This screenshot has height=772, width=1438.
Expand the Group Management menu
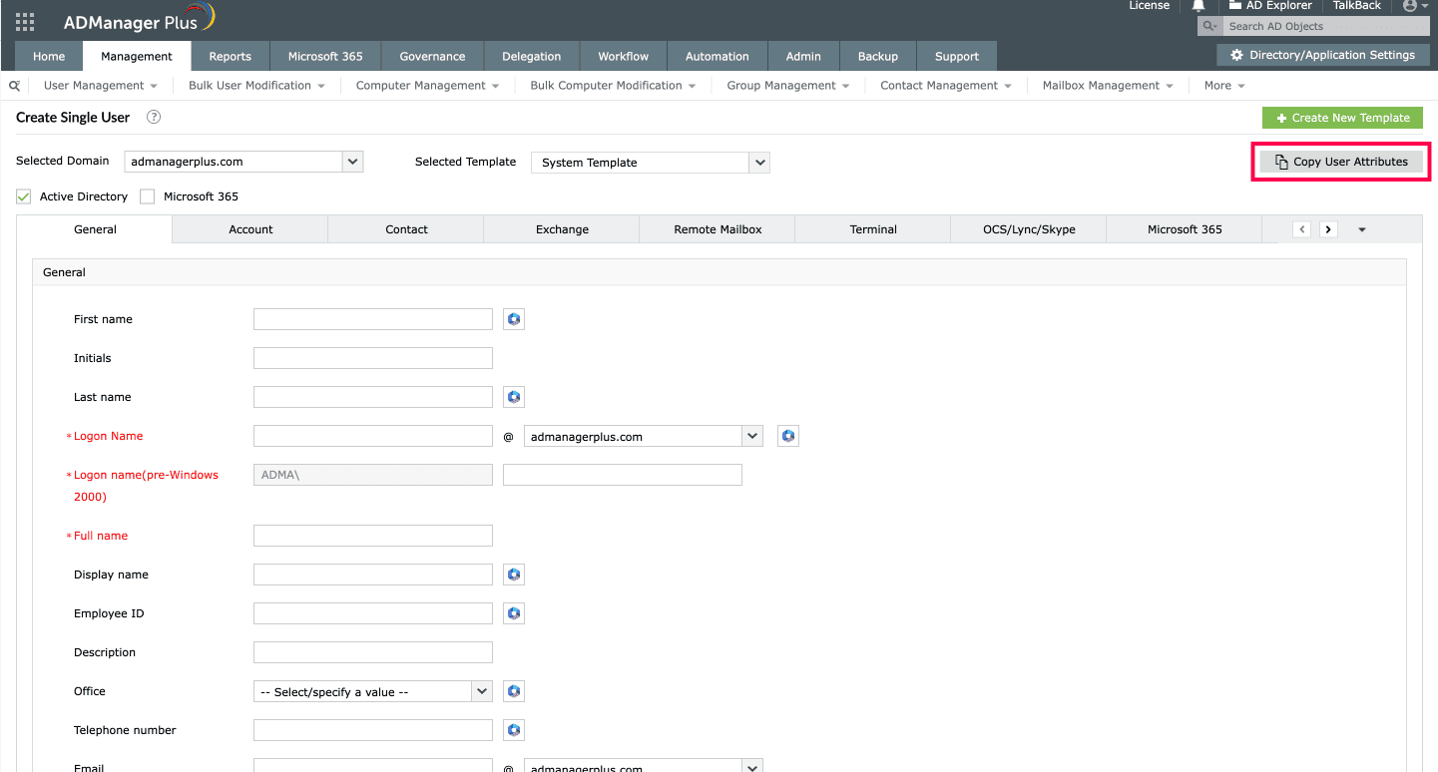coord(788,86)
